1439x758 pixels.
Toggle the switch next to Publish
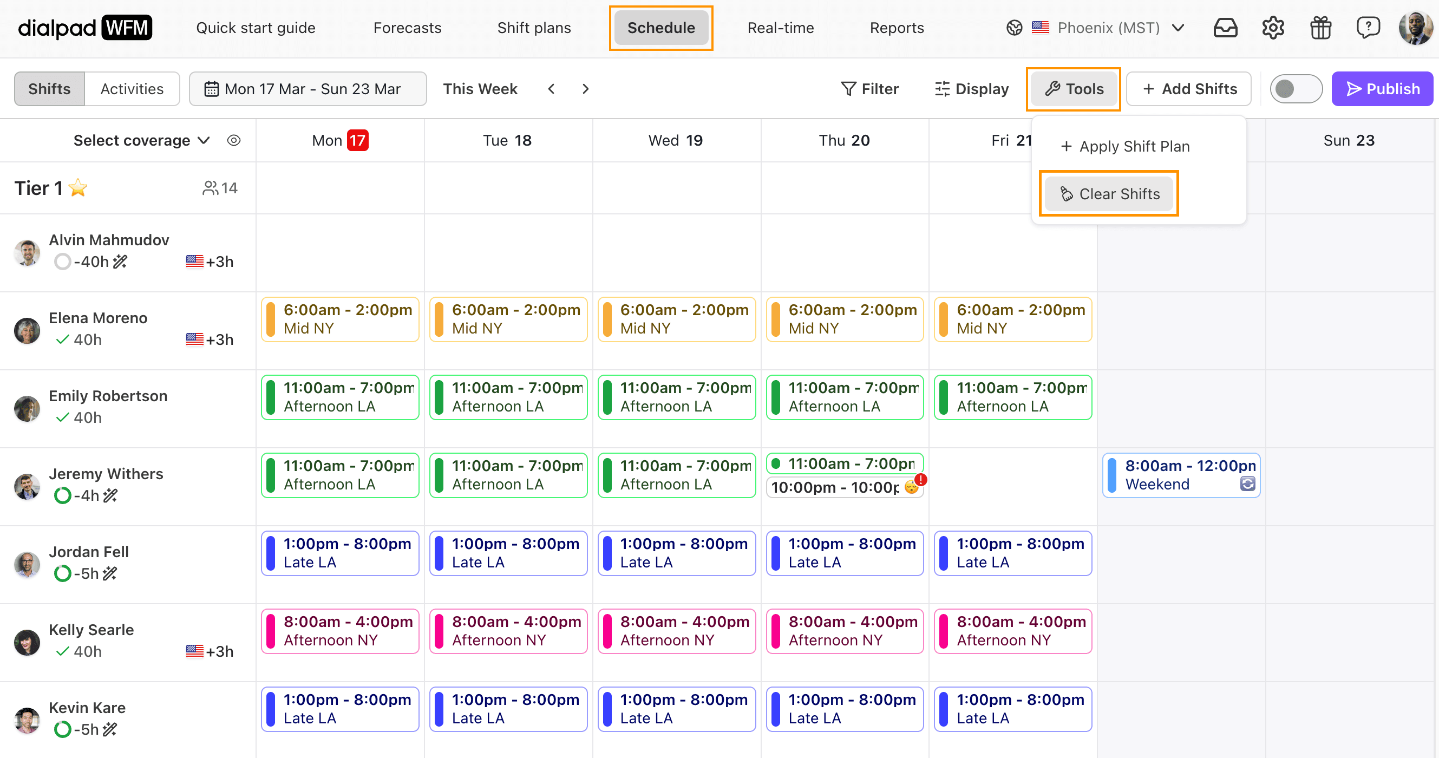pyautogui.click(x=1296, y=89)
